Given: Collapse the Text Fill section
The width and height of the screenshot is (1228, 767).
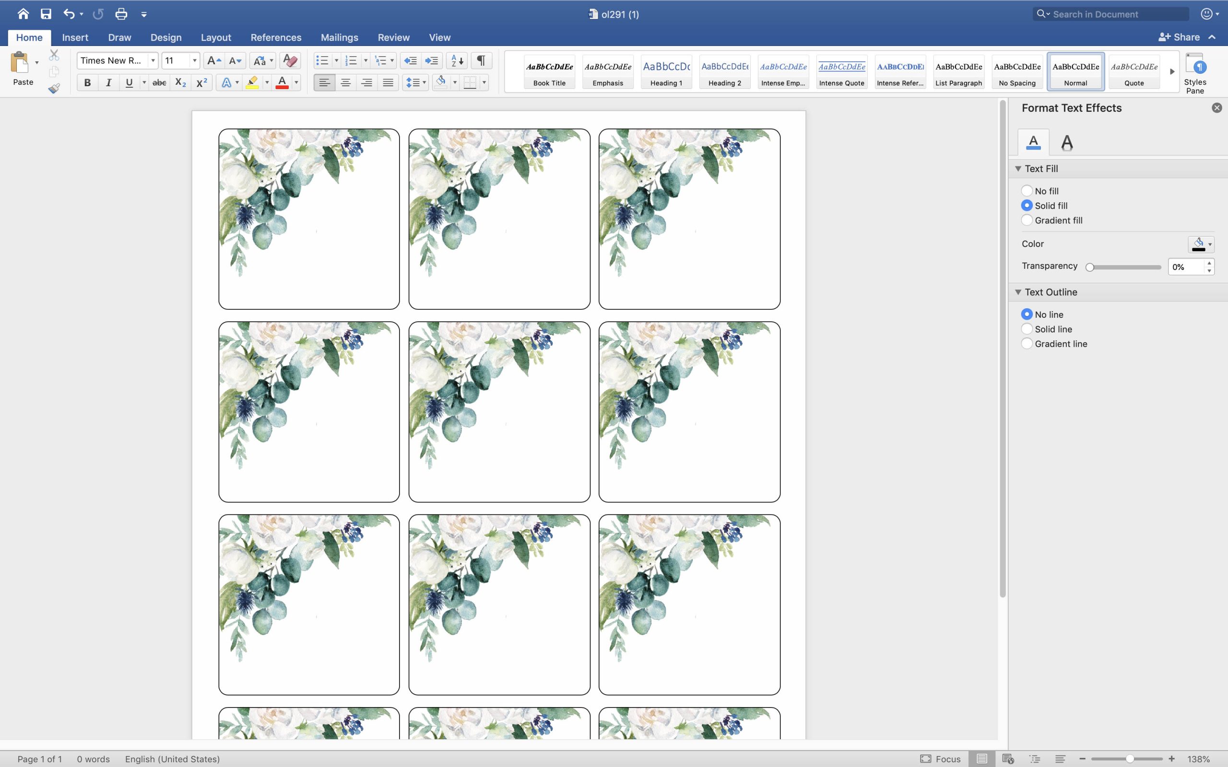Looking at the screenshot, I should tap(1018, 168).
